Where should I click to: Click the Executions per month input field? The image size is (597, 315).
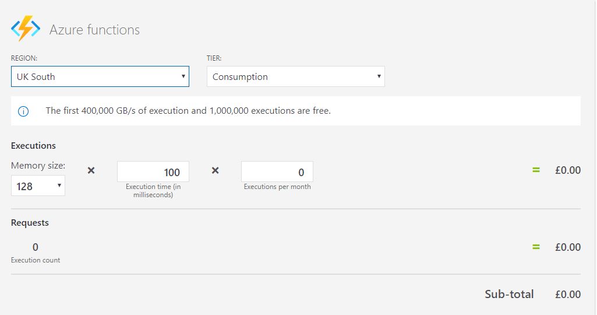click(x=277, y=171)
